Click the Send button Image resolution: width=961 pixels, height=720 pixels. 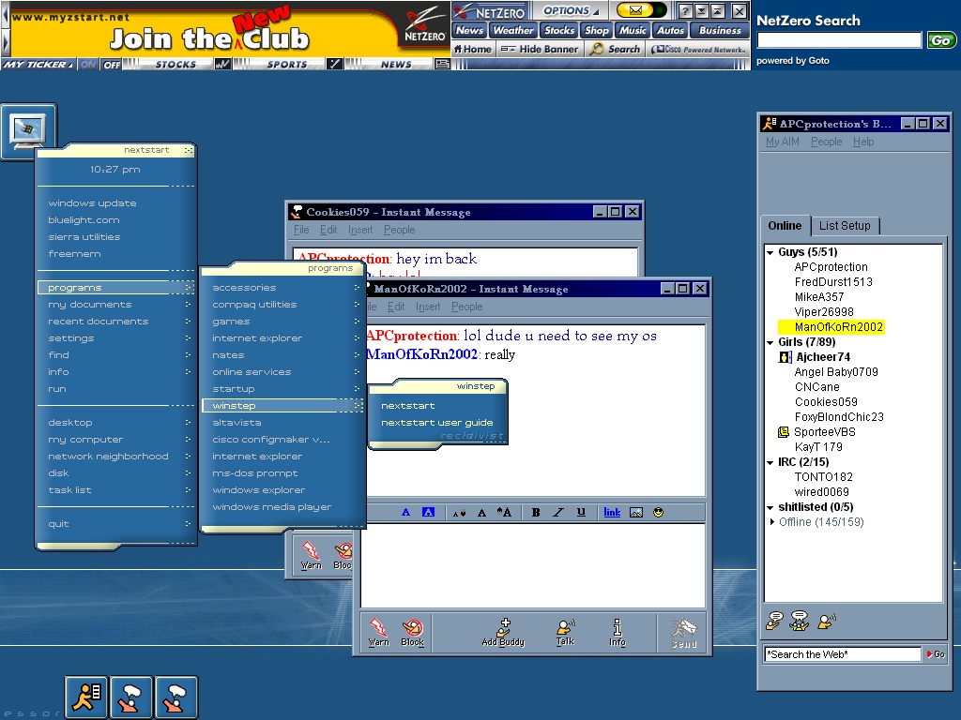(683, 633)
